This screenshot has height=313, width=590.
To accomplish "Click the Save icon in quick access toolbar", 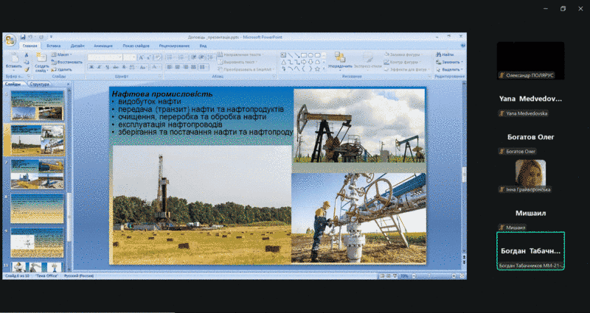I will pyautogui.click(x=23, y=36).
